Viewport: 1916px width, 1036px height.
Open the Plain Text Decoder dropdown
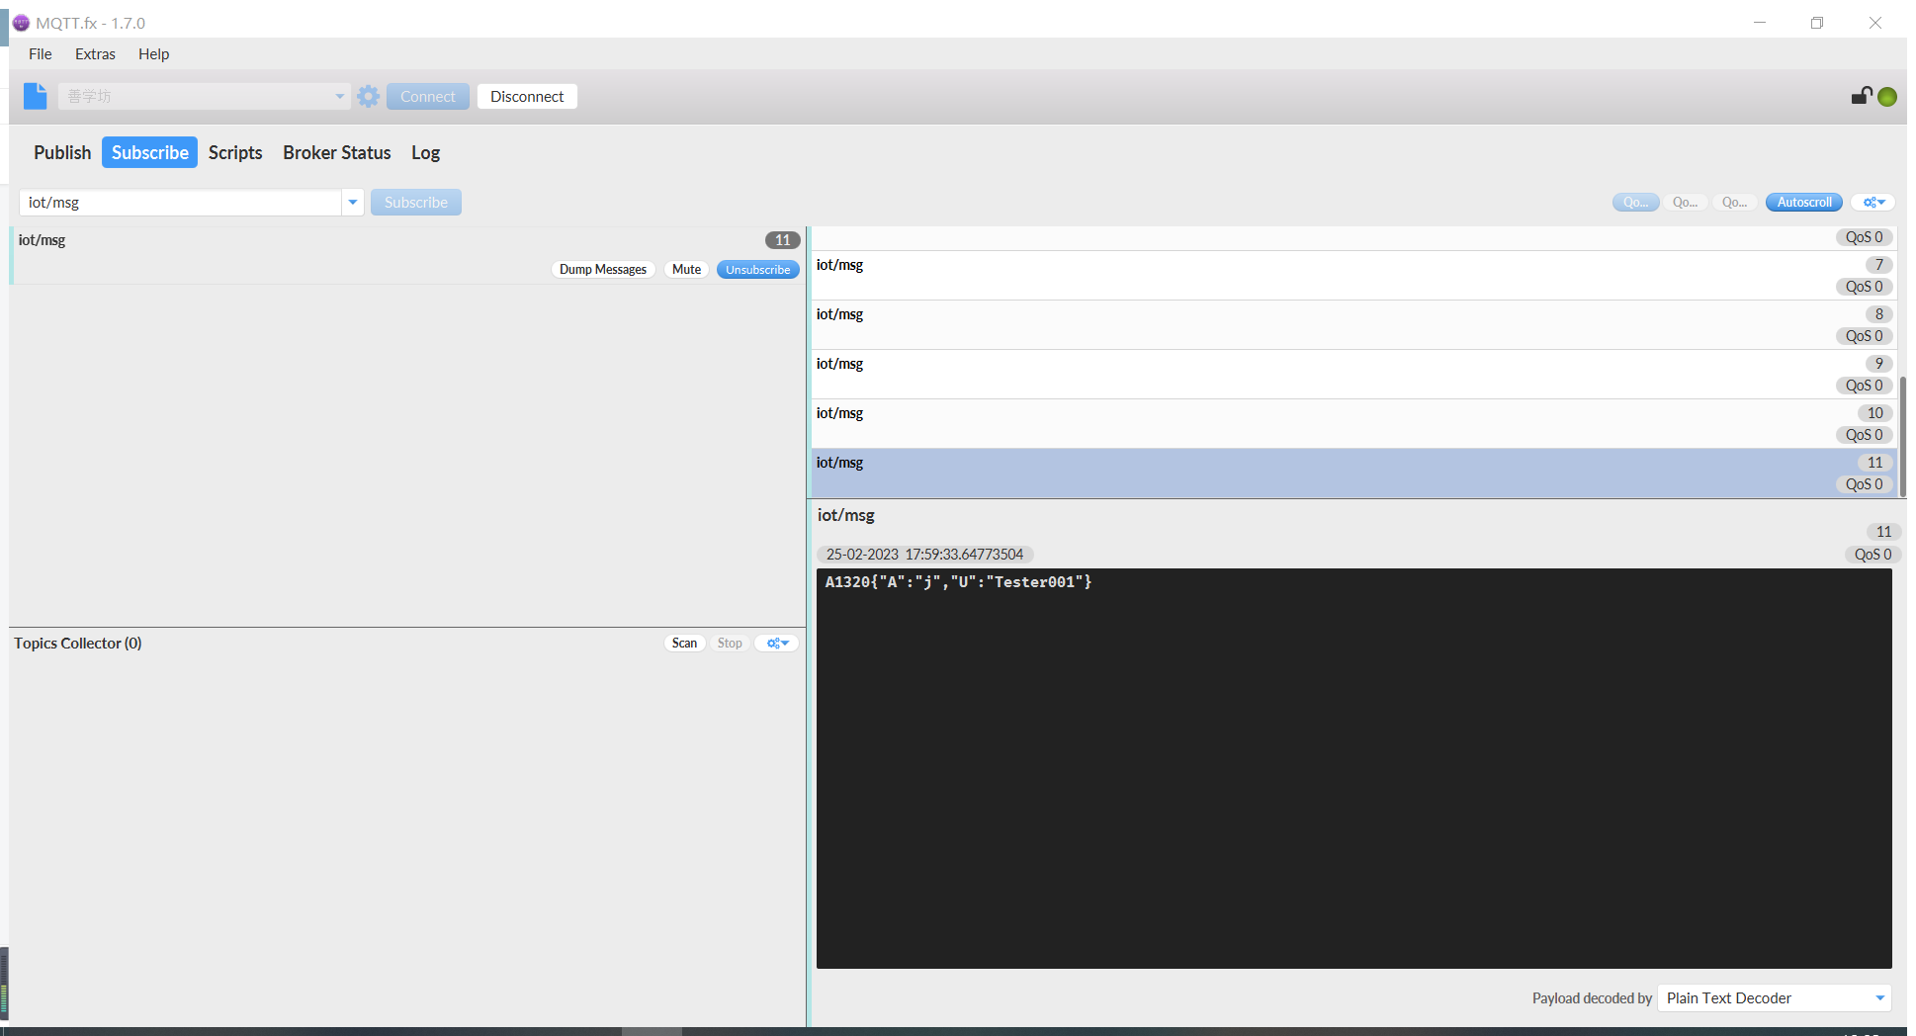click(1775, 998)
